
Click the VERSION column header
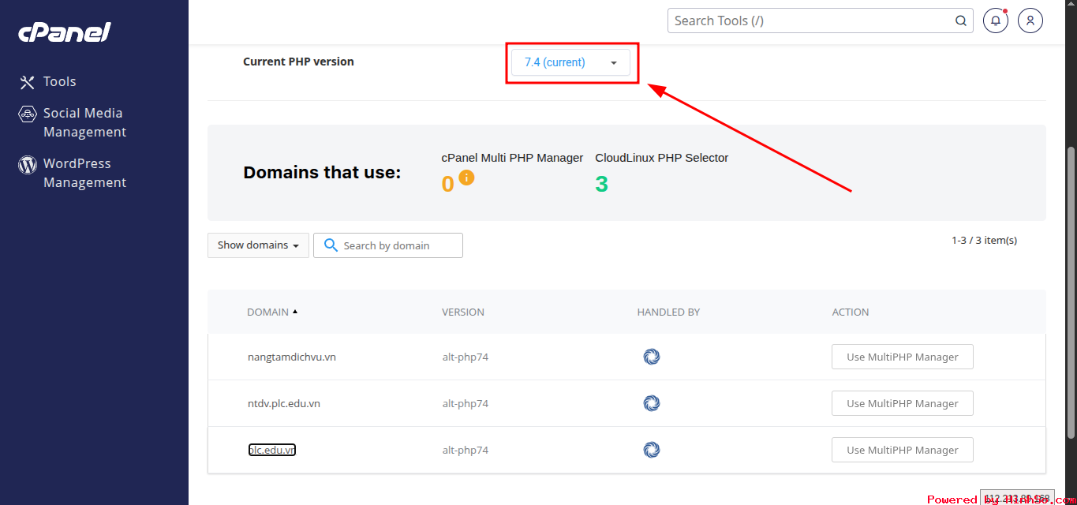coord(463,312)
